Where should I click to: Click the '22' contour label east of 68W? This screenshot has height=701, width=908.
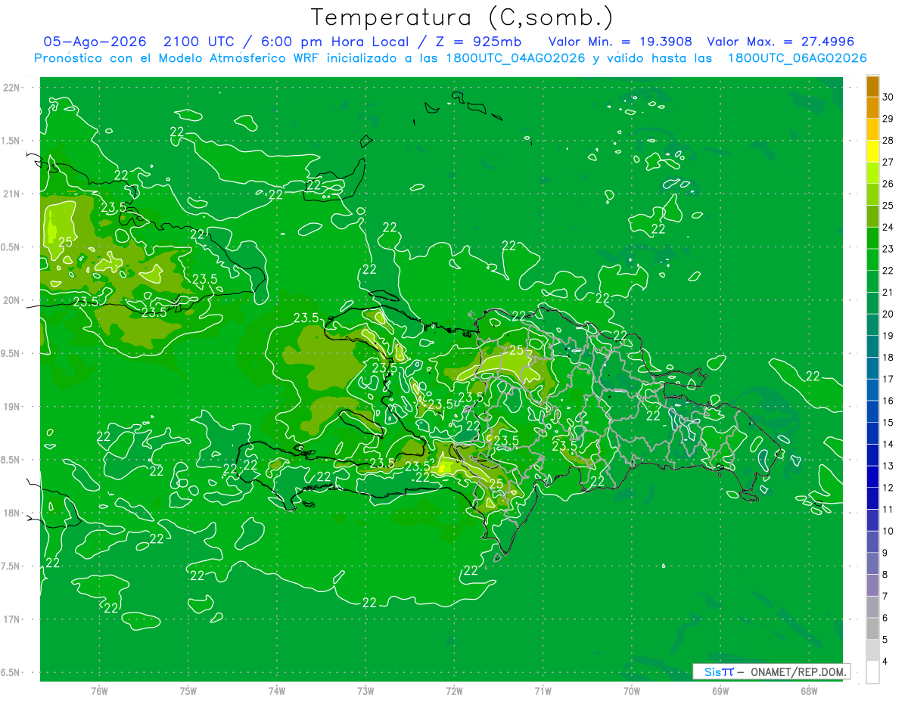(x=813, y=376)
